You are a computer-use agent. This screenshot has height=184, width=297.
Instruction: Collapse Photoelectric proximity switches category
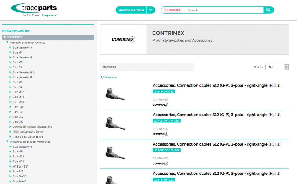click(8, 142)
